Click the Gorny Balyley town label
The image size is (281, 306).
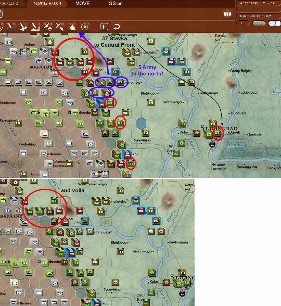[x=241, y=71]
